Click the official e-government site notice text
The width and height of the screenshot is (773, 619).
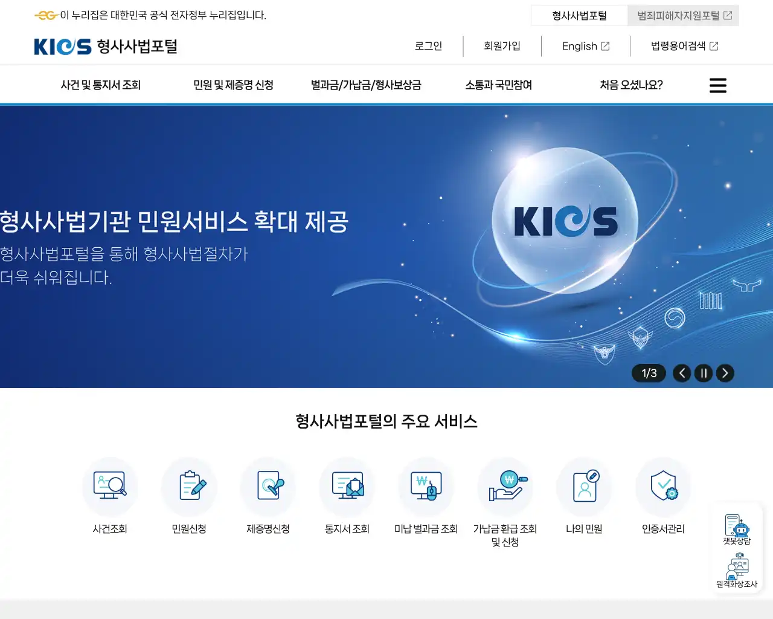[x=163, y=15]
